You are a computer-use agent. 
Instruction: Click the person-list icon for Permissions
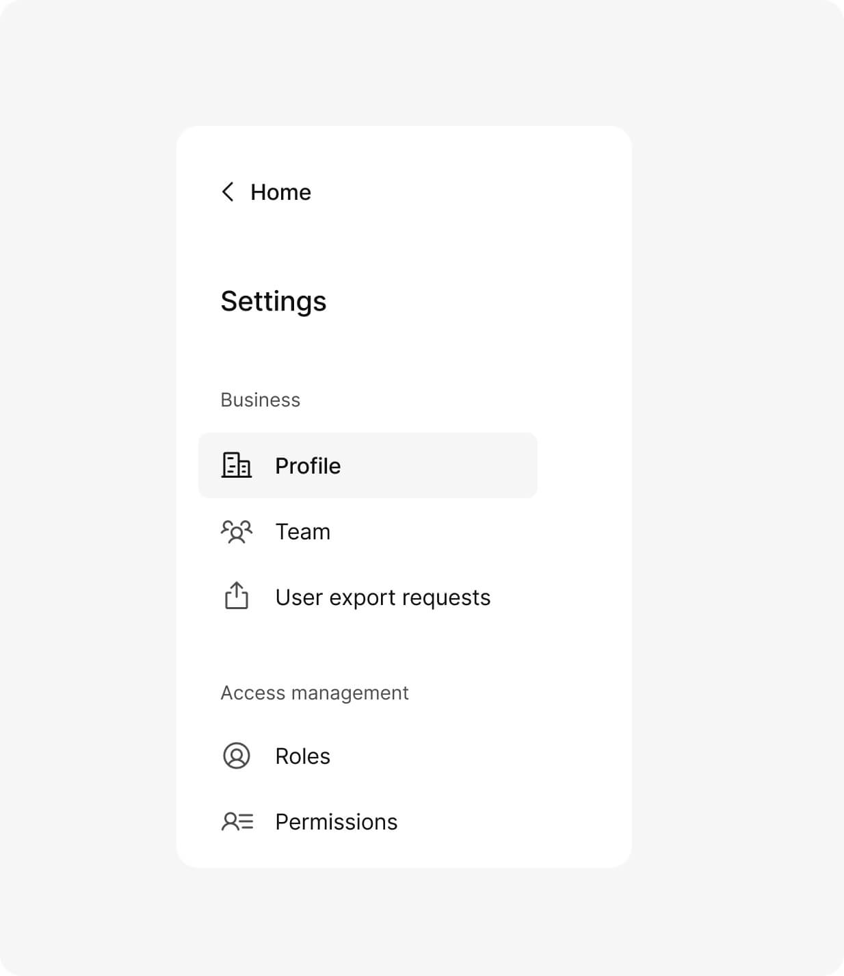click(x=237, y=821)
